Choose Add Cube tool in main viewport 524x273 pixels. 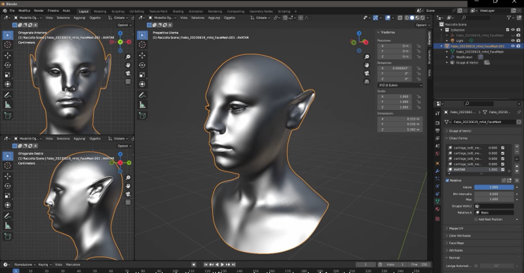point(142,116)
